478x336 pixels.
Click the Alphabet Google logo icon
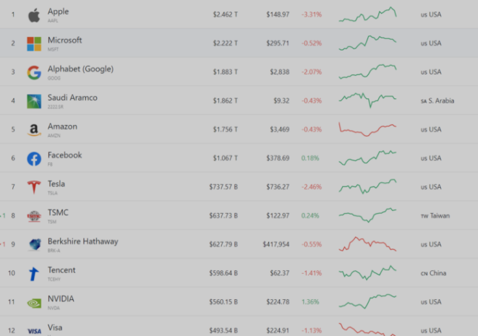pos(34,72)
